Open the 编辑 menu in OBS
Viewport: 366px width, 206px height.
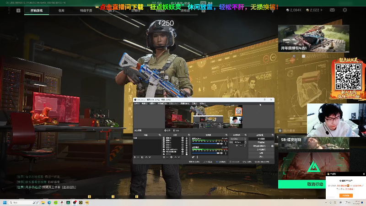click(145, 103)
